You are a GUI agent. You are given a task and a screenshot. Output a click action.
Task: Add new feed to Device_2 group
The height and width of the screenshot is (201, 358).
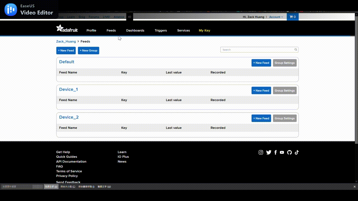click(261, 118)
